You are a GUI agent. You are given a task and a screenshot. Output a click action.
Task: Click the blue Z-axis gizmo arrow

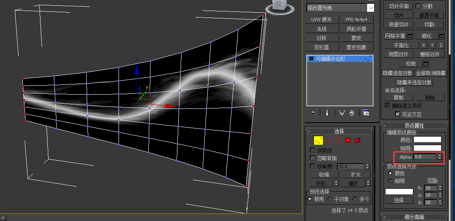(x=137, y=69)
